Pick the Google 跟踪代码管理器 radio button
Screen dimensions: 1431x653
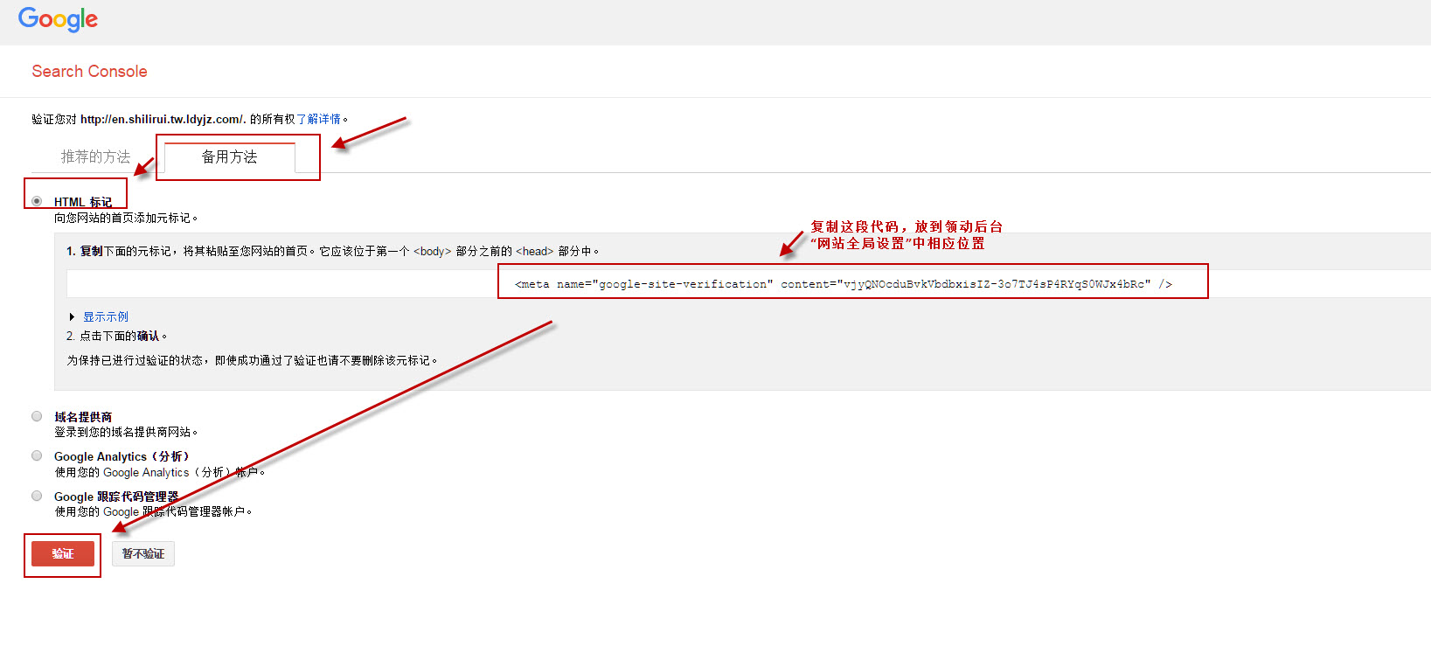click(37, 496)
